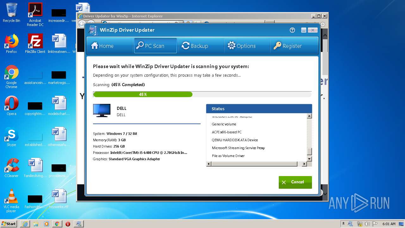Click the 45% scanning progress bar
Viewport: 405px width, 228px height.
pos(202,94)
